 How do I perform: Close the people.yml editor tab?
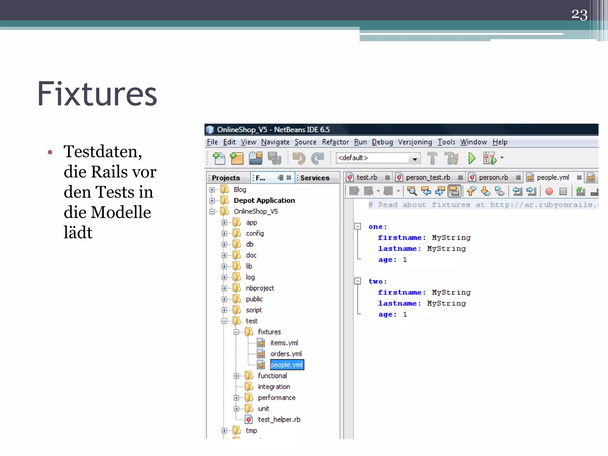(579, 178)
